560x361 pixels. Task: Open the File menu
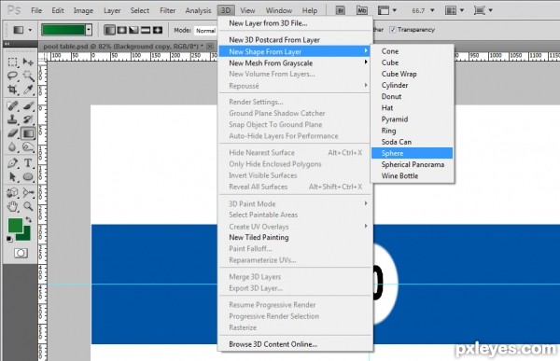36,10
